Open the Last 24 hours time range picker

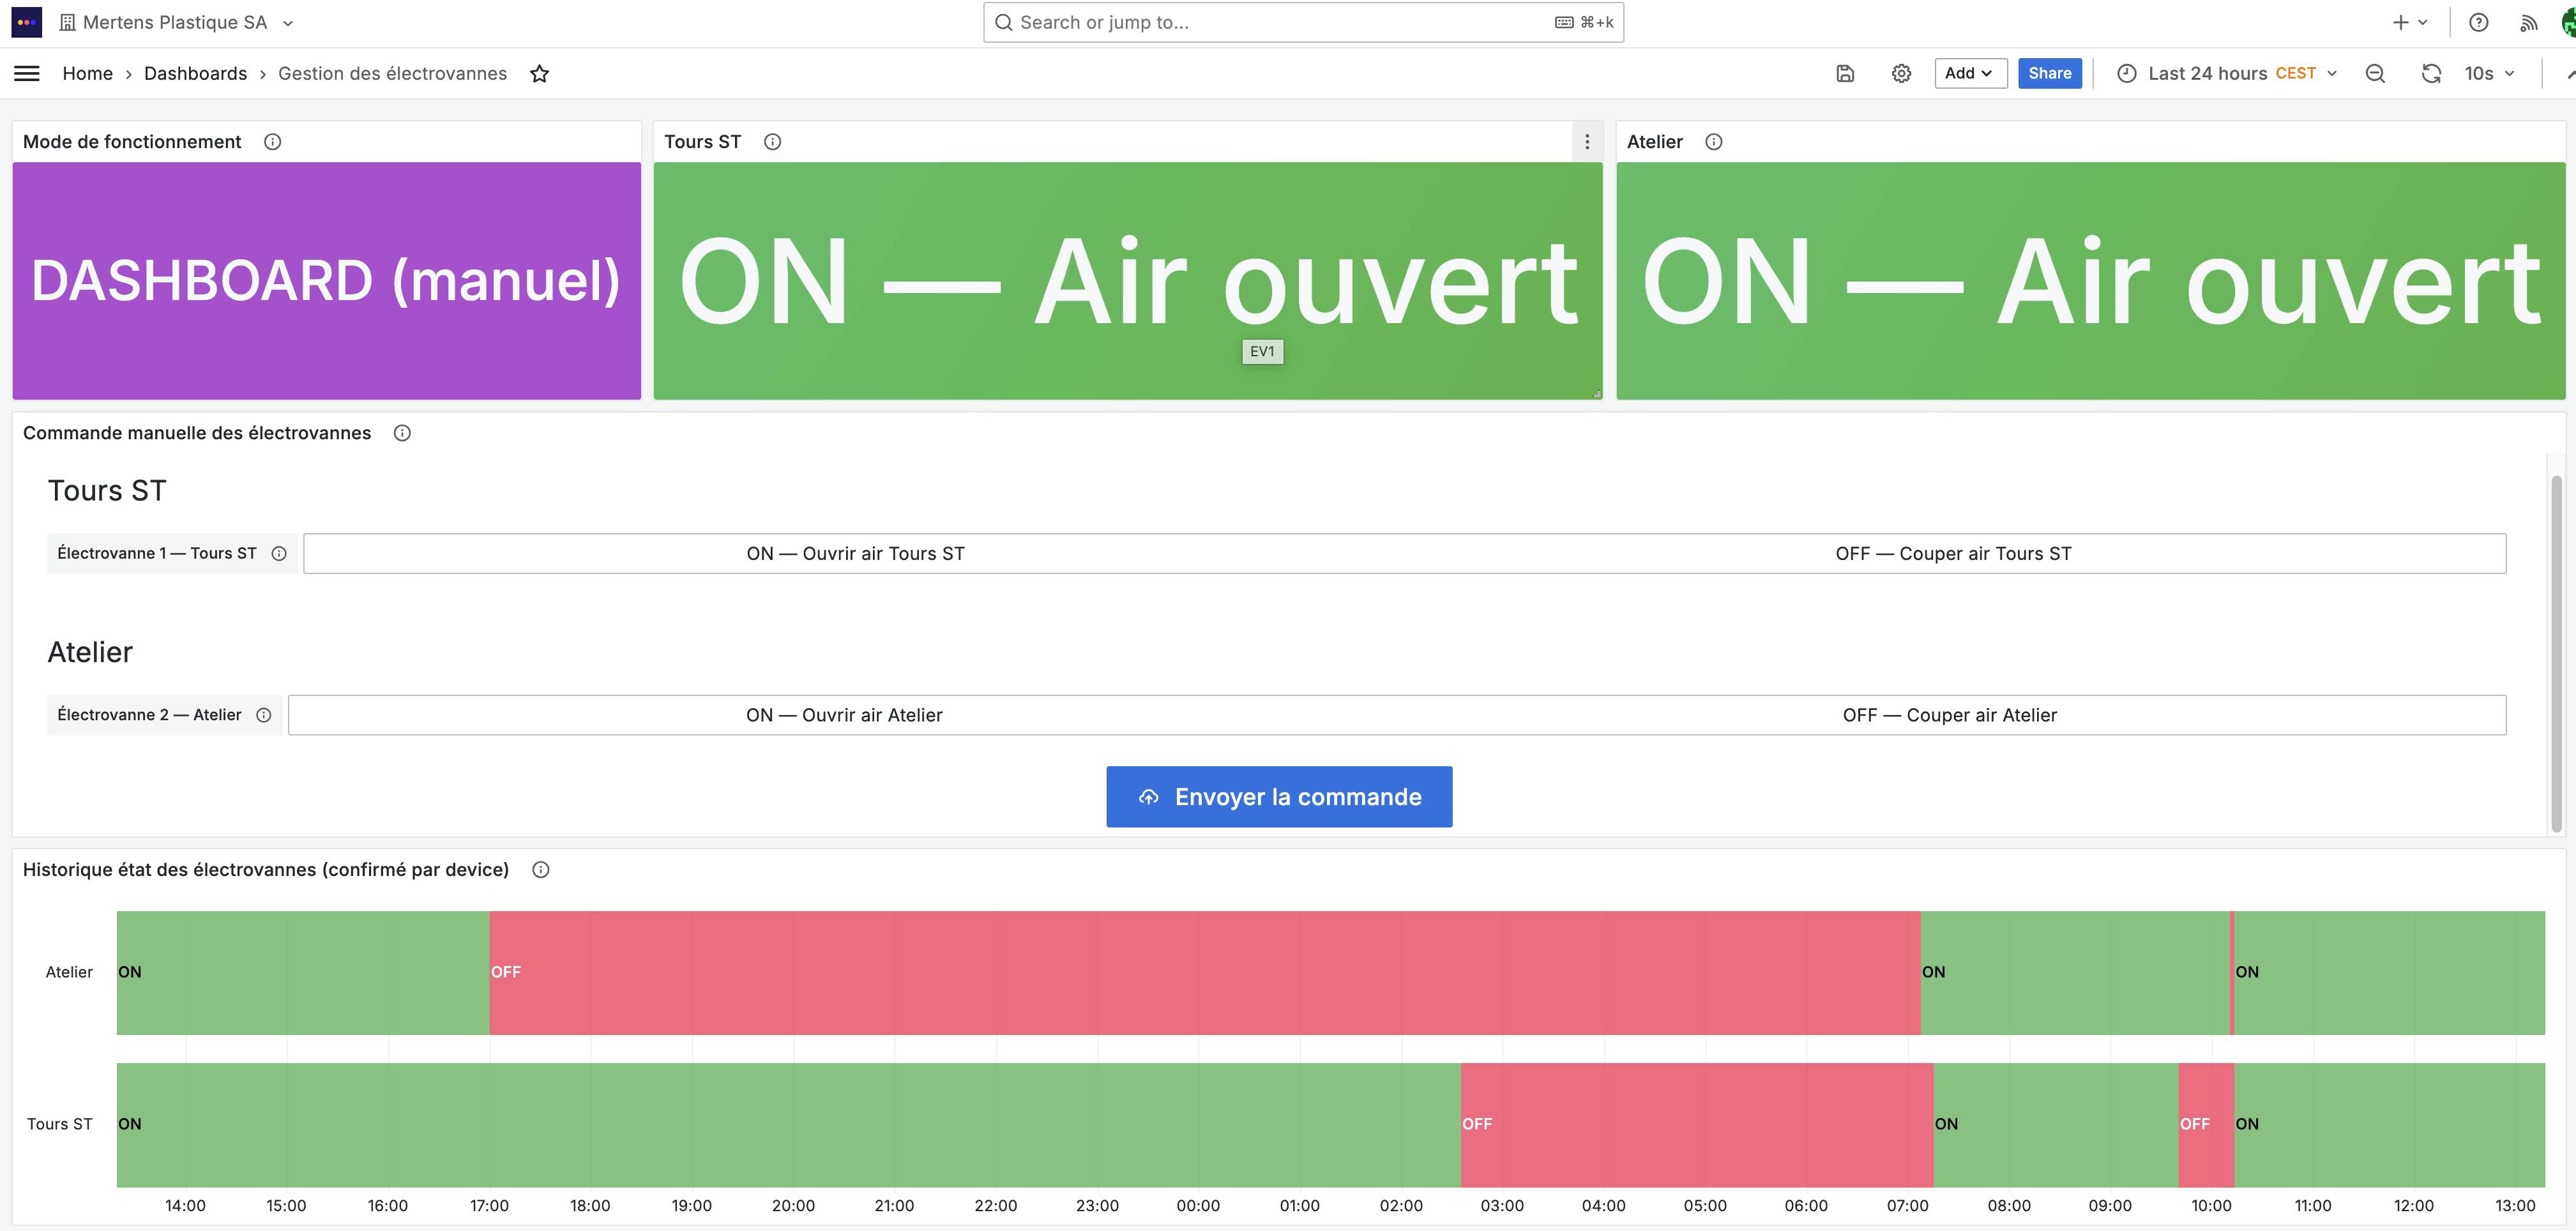2227,73
